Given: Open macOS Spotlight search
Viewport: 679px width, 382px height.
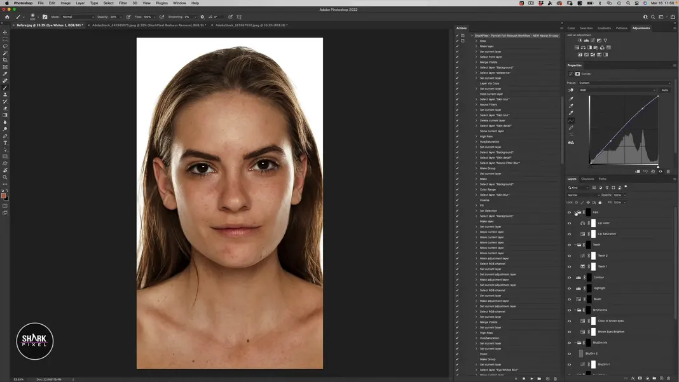Looking at the screenshot, I should click(628, 3).
